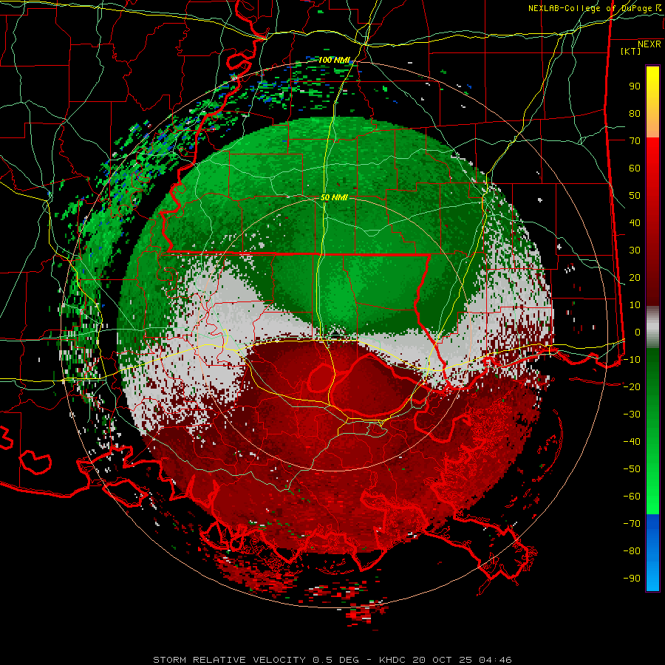Click the 90 value on velocity scale
Screen dimensions: 665x665
(635, 86)
